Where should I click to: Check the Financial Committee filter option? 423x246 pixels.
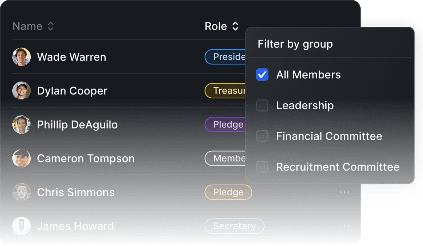pos(262,136)
